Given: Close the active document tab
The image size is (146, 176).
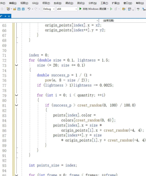Looking at the screenshot, I should [x=9, y=16].
